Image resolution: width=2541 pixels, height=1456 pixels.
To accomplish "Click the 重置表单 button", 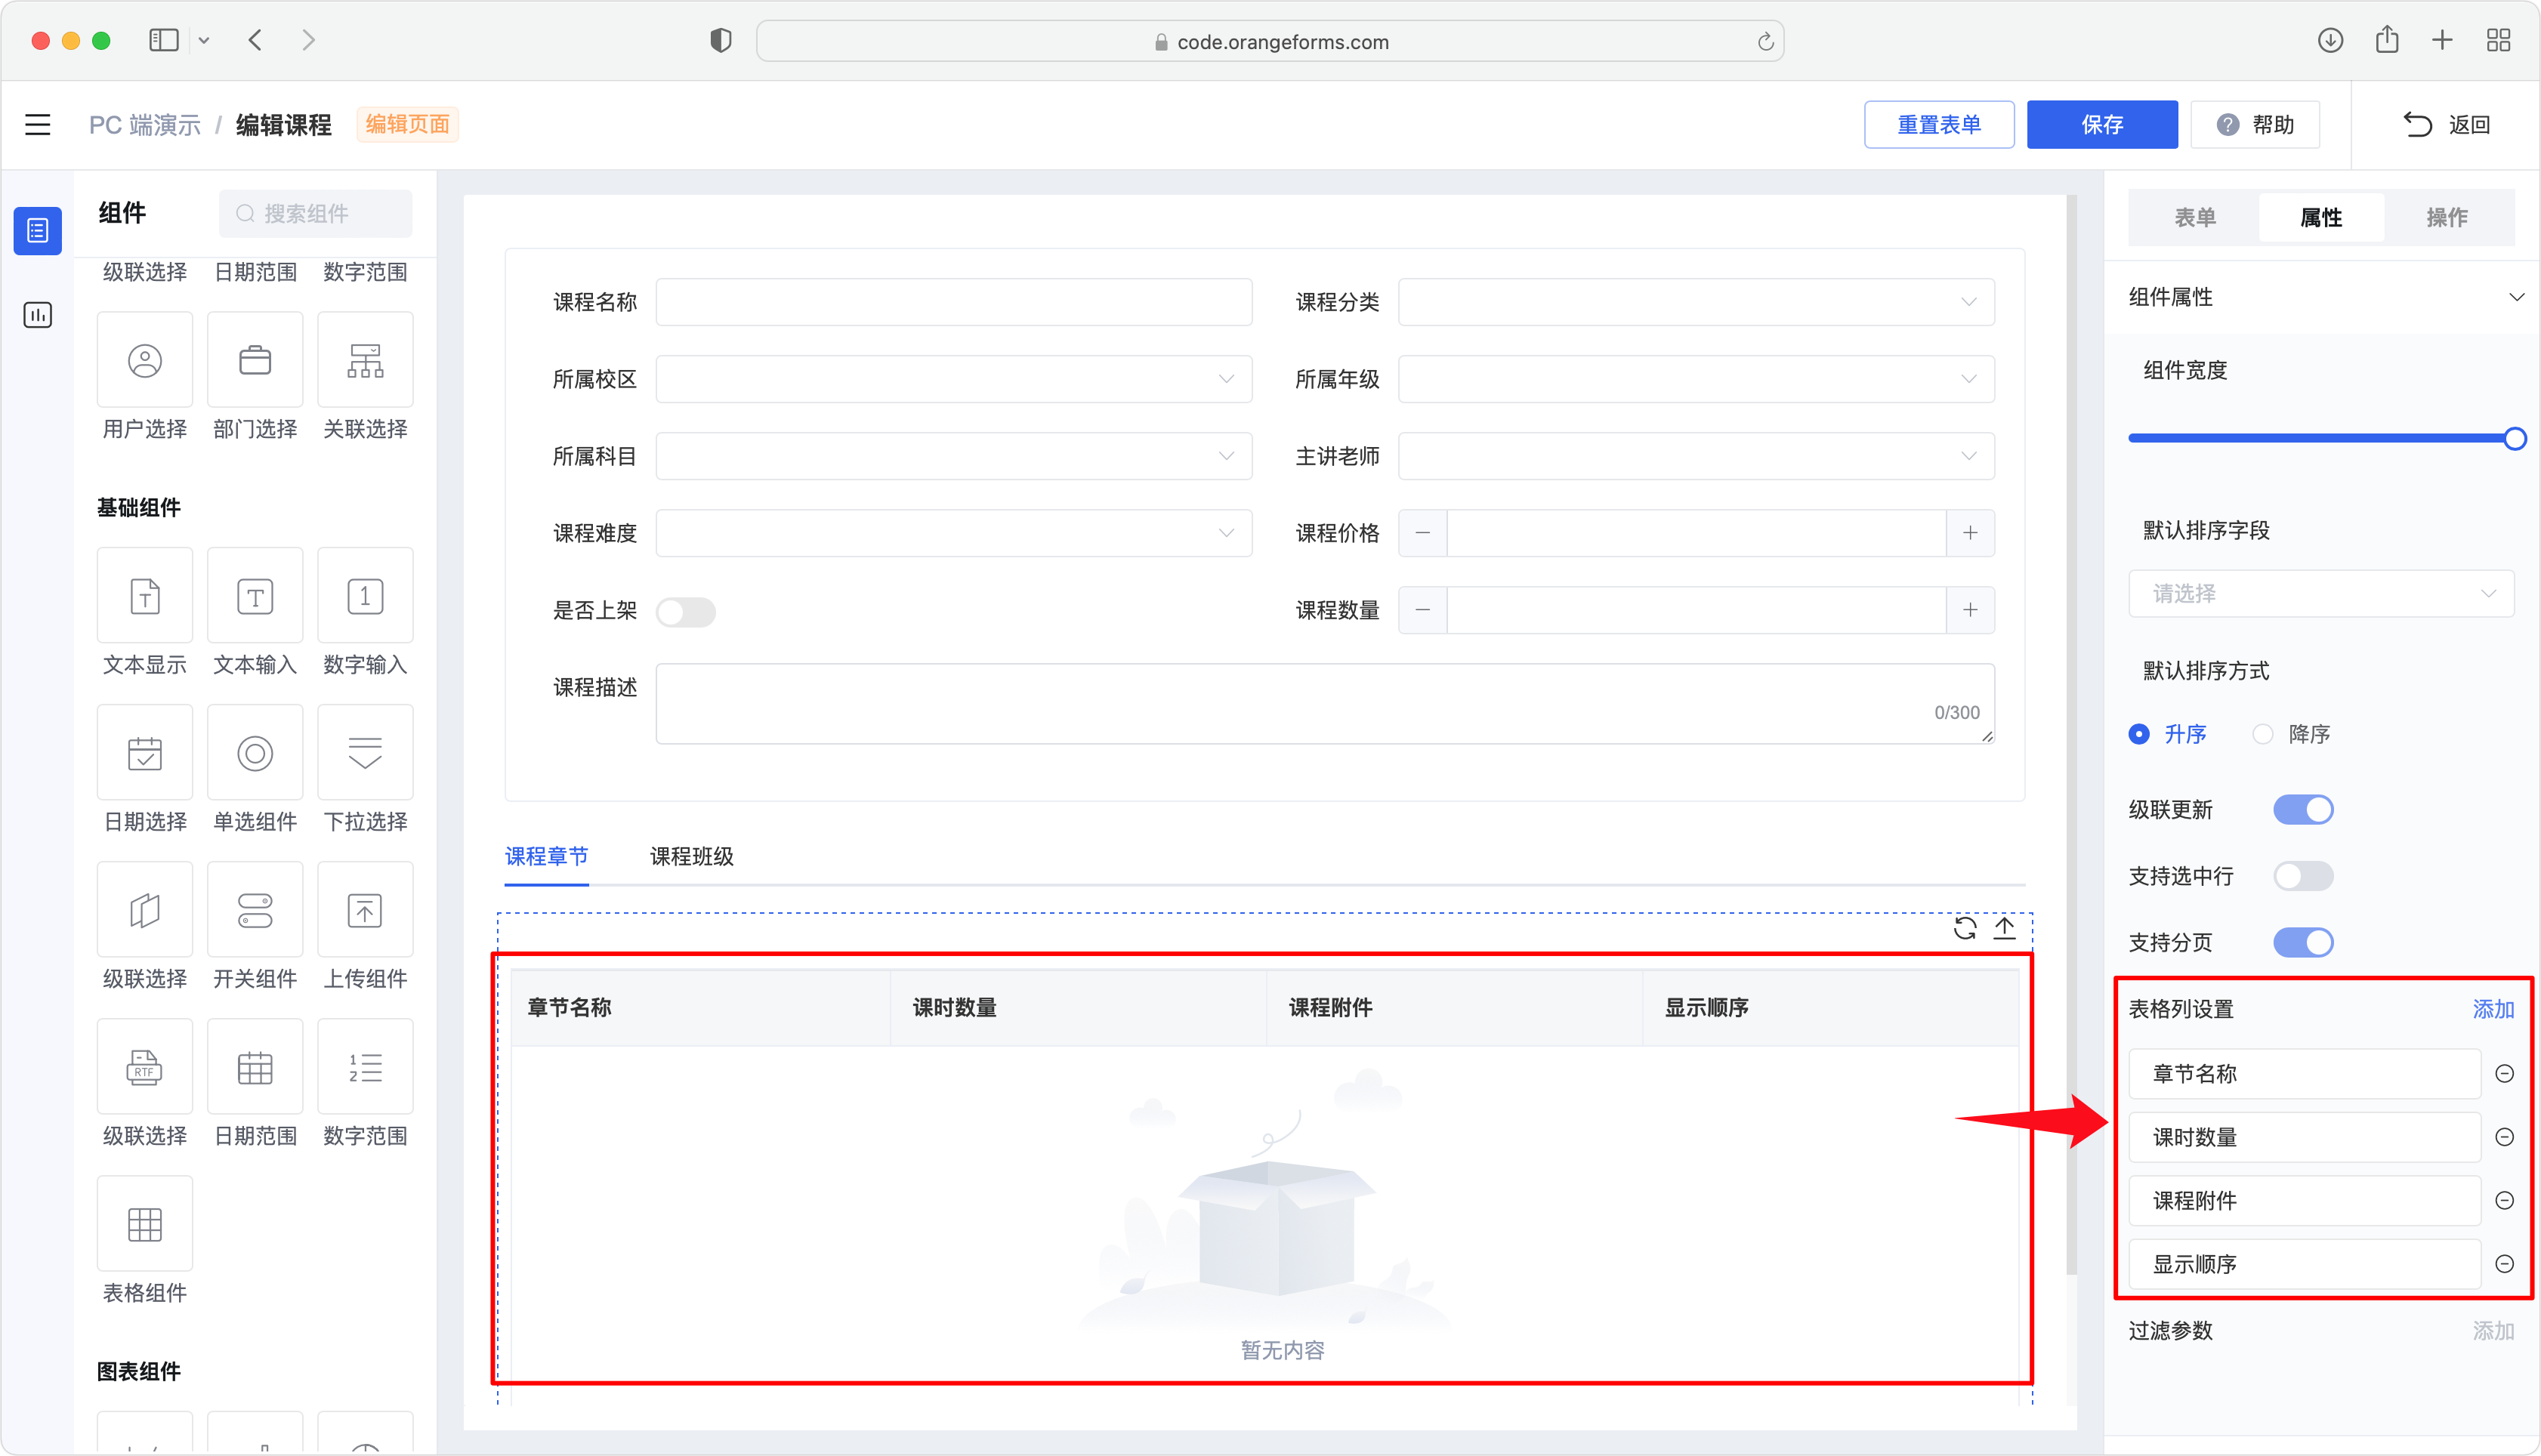I will tap(1939, 125).
